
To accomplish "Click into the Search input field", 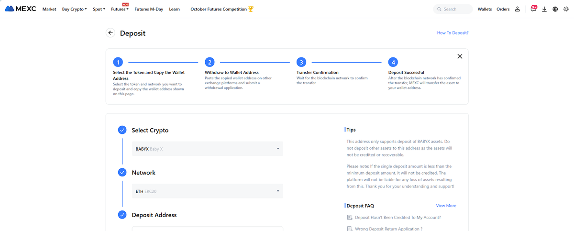I will click(x=453, y=9).
